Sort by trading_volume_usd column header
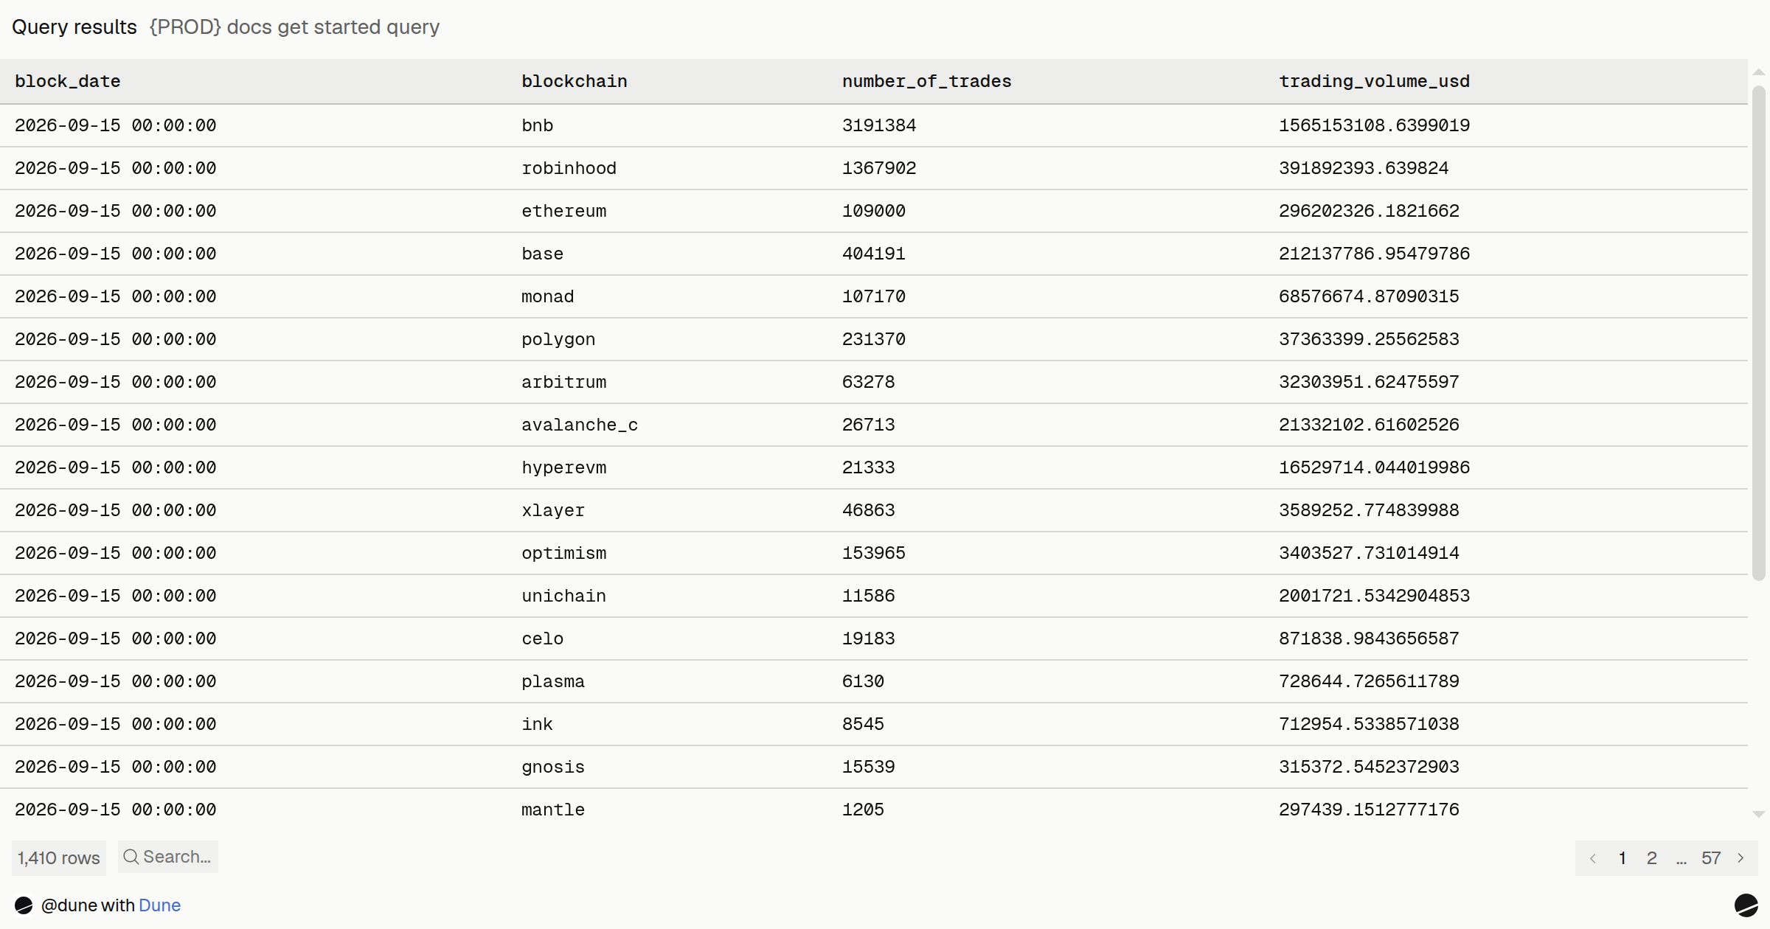 [x=1375, y=81]
